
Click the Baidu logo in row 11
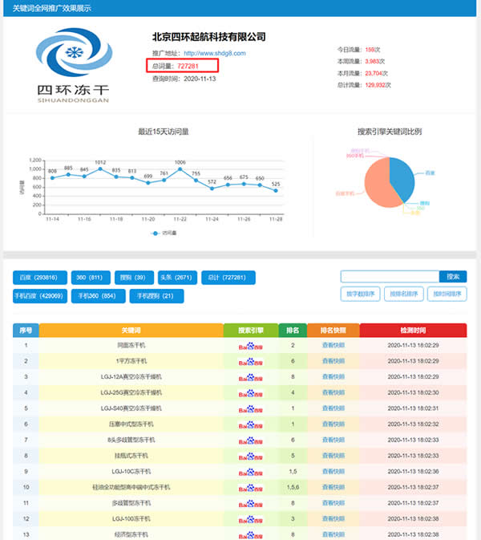(x=251, y=504)
